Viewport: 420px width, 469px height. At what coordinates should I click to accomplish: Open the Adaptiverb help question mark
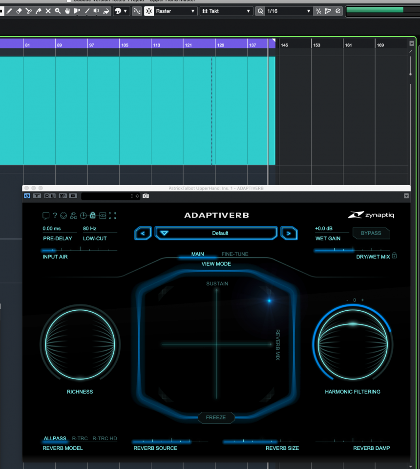point(55,215)
